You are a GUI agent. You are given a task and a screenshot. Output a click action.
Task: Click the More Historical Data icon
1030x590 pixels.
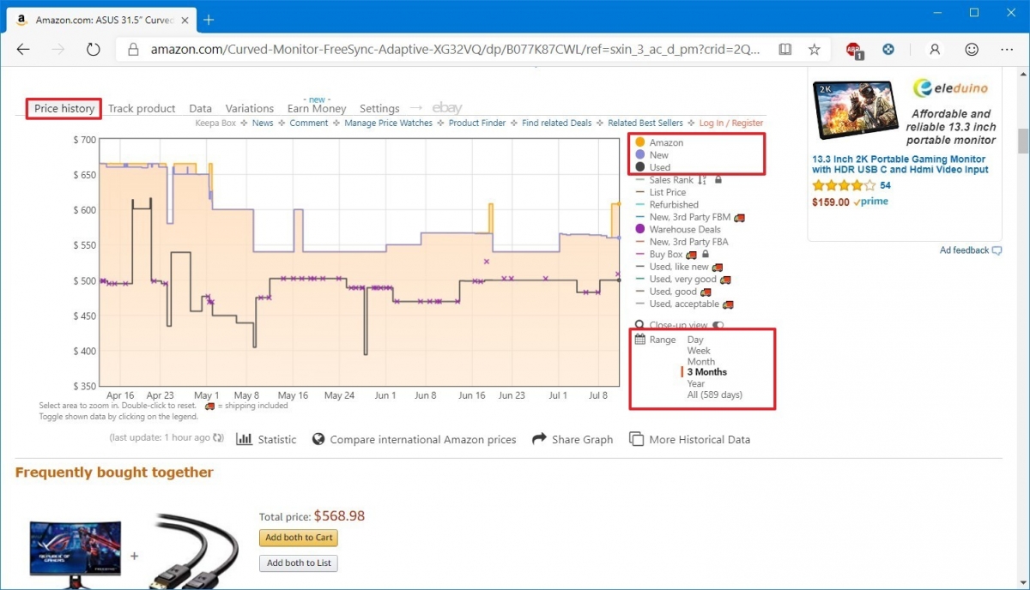coord(636,439)
